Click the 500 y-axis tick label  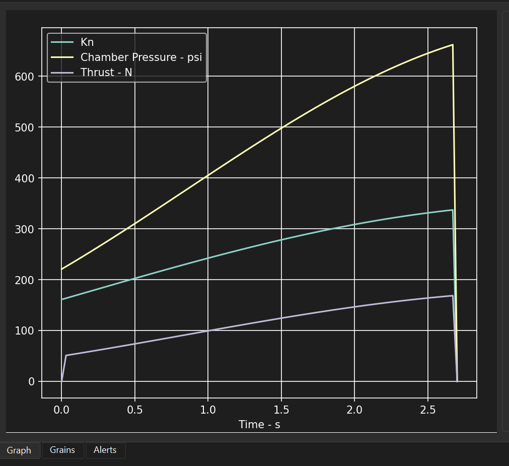pos(24,127)
